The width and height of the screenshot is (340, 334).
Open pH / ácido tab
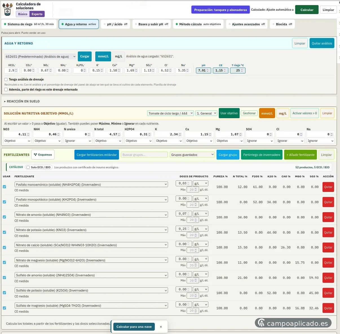coord(115,24)
